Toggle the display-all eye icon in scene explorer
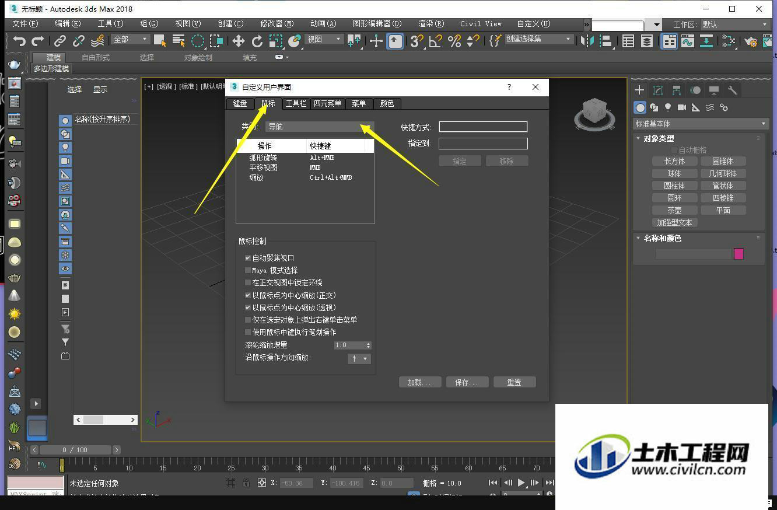The height and width of the screenshot is (510, 777). coord(65,268)
